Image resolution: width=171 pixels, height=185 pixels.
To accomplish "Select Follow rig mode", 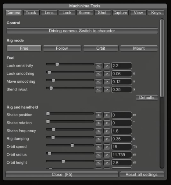I will point(62,48).
